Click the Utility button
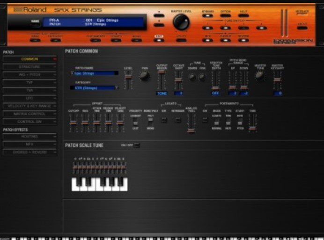 (181, 40)
